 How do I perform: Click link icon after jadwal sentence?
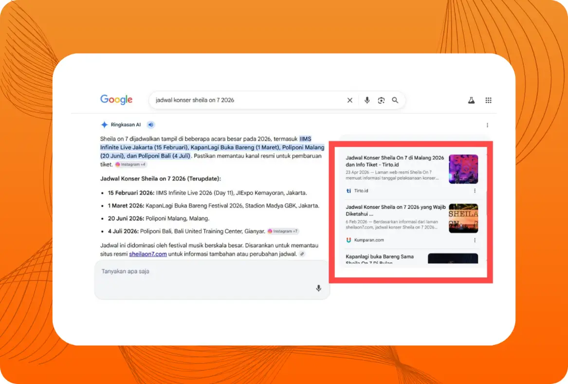pos(302,254)
